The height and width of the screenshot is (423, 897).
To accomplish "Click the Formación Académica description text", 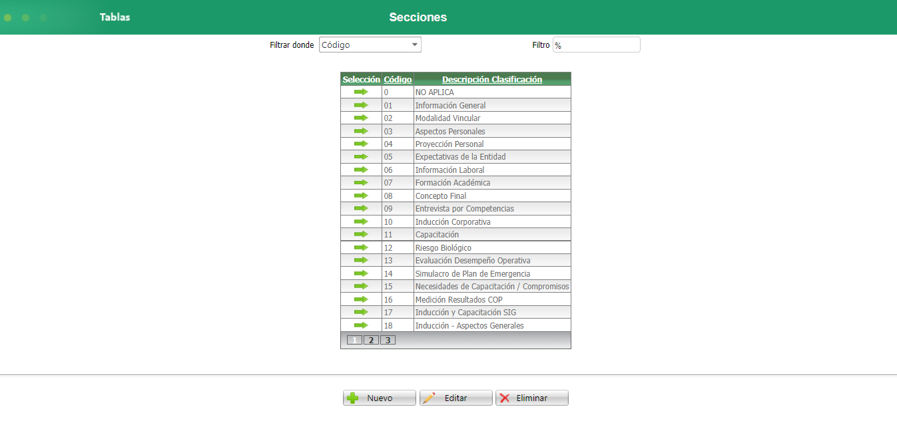I will click(x=453, y=182).
